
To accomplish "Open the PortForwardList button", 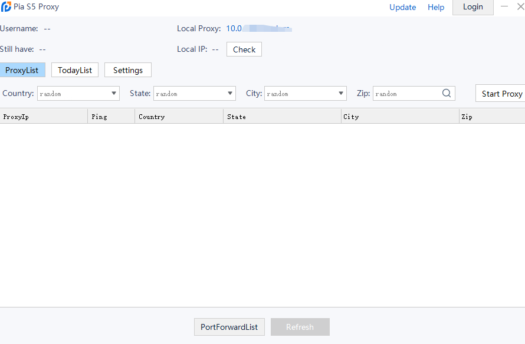I will [x=229, y=327].
